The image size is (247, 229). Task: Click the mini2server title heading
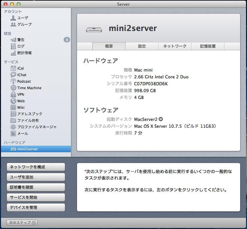[x=133, y=28]
